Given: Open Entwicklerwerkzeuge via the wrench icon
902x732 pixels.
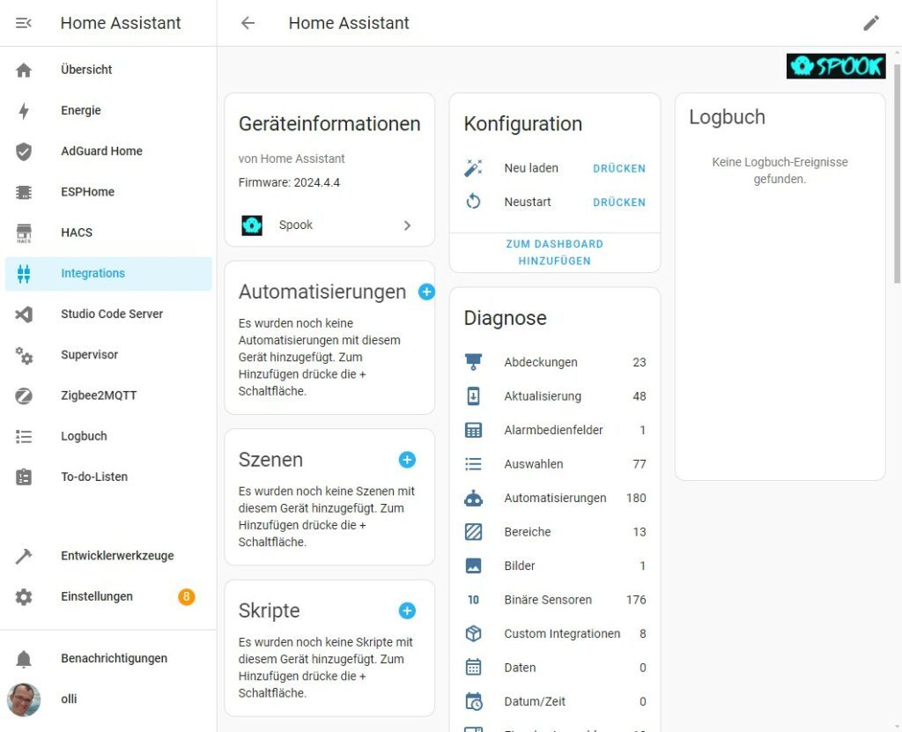Looking at the screenshot, I should tap(23, 556).
